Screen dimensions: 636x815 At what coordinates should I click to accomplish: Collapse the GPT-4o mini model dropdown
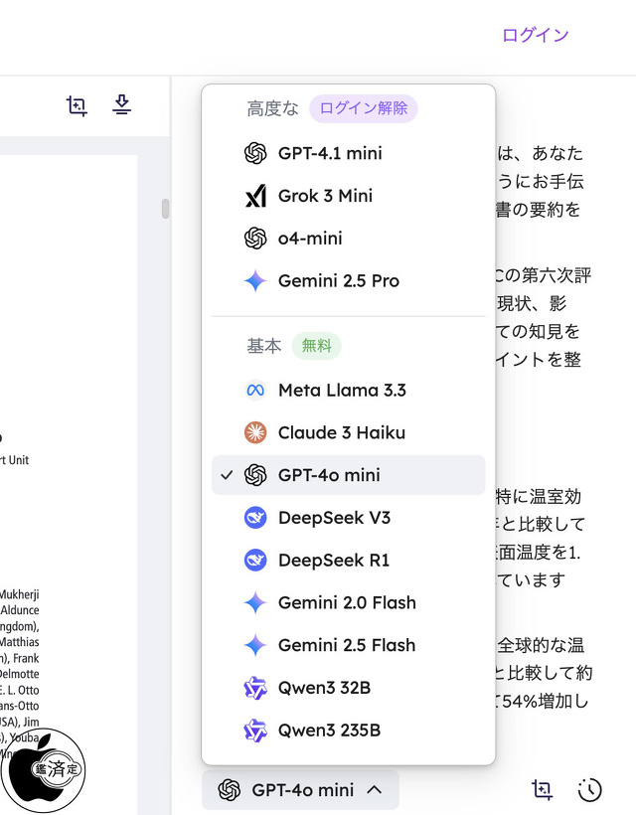[x=300, y=790]
